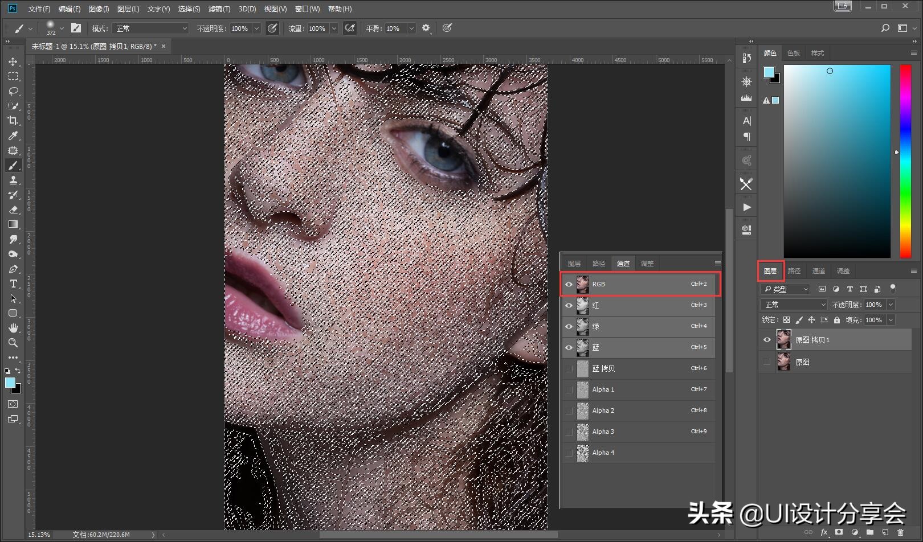Open the layer blend mode dropdown
The image size is (923, 542).
click(x=793, y=304)
